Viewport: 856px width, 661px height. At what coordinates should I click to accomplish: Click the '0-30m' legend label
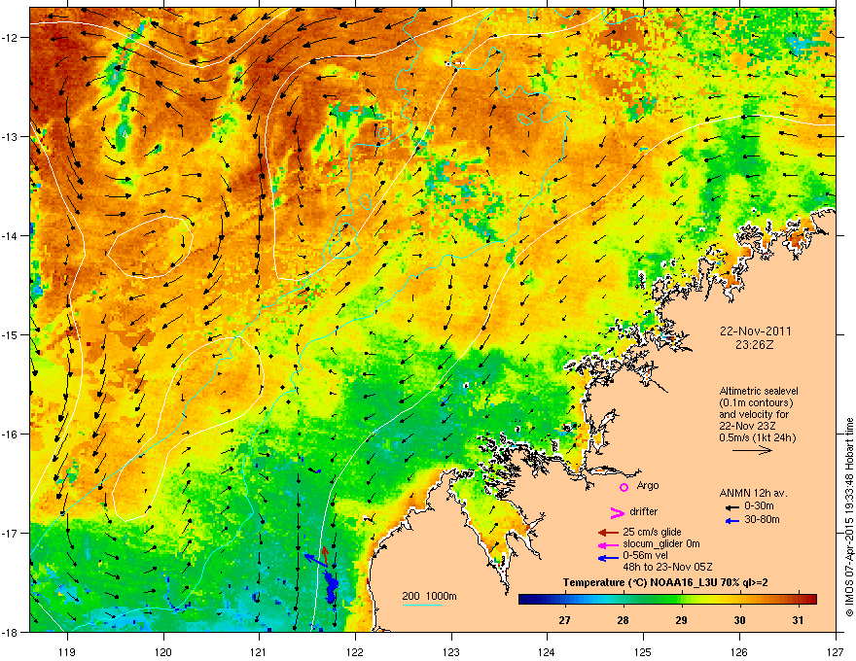coord(759,506)
